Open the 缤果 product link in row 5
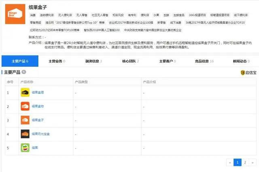The width and height of the screenshot is (259, 172). point(35,148)
